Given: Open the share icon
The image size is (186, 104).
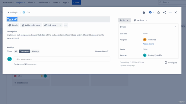Looking at the screenshot, I should 164,12.
